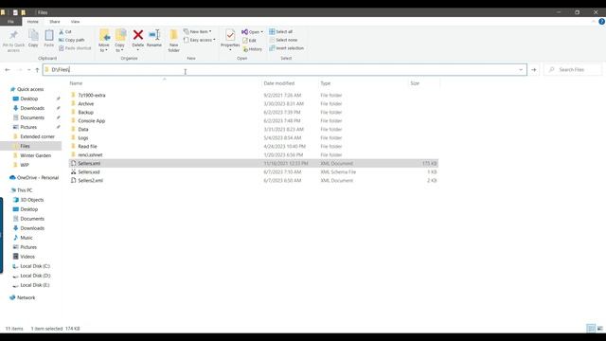Open Music in navigation pane
The image size is (606, 341).
[x=27, y=238]
